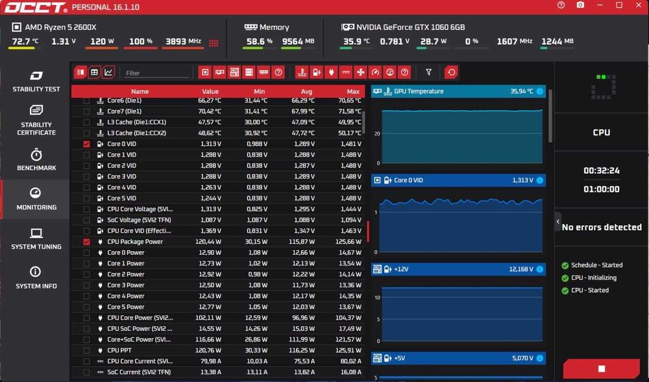The width and height of the screenshot is (649, 382).
Task: Toggle clock frequency gauge filter
Action: (375, 73)
